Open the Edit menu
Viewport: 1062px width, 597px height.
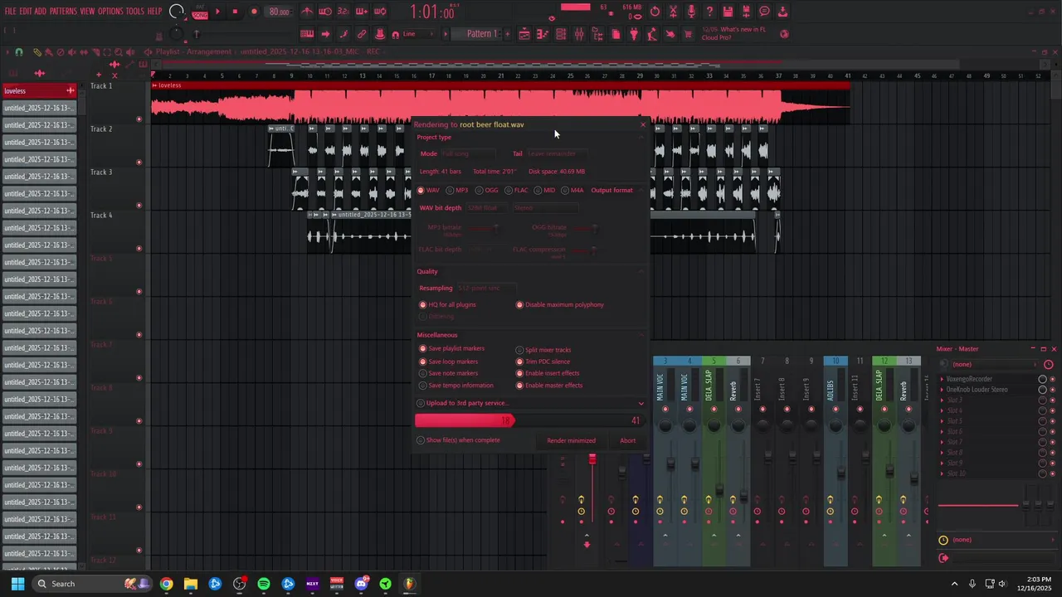pos(26,12)
